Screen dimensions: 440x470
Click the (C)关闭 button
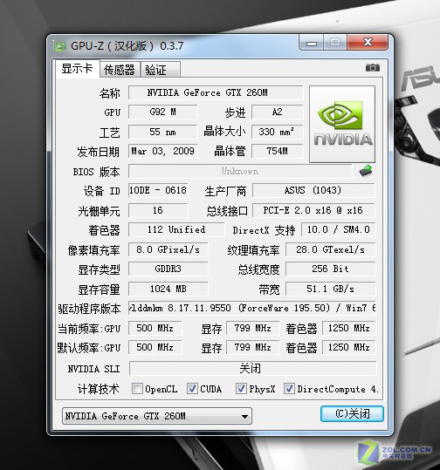[x=352, y=414]
